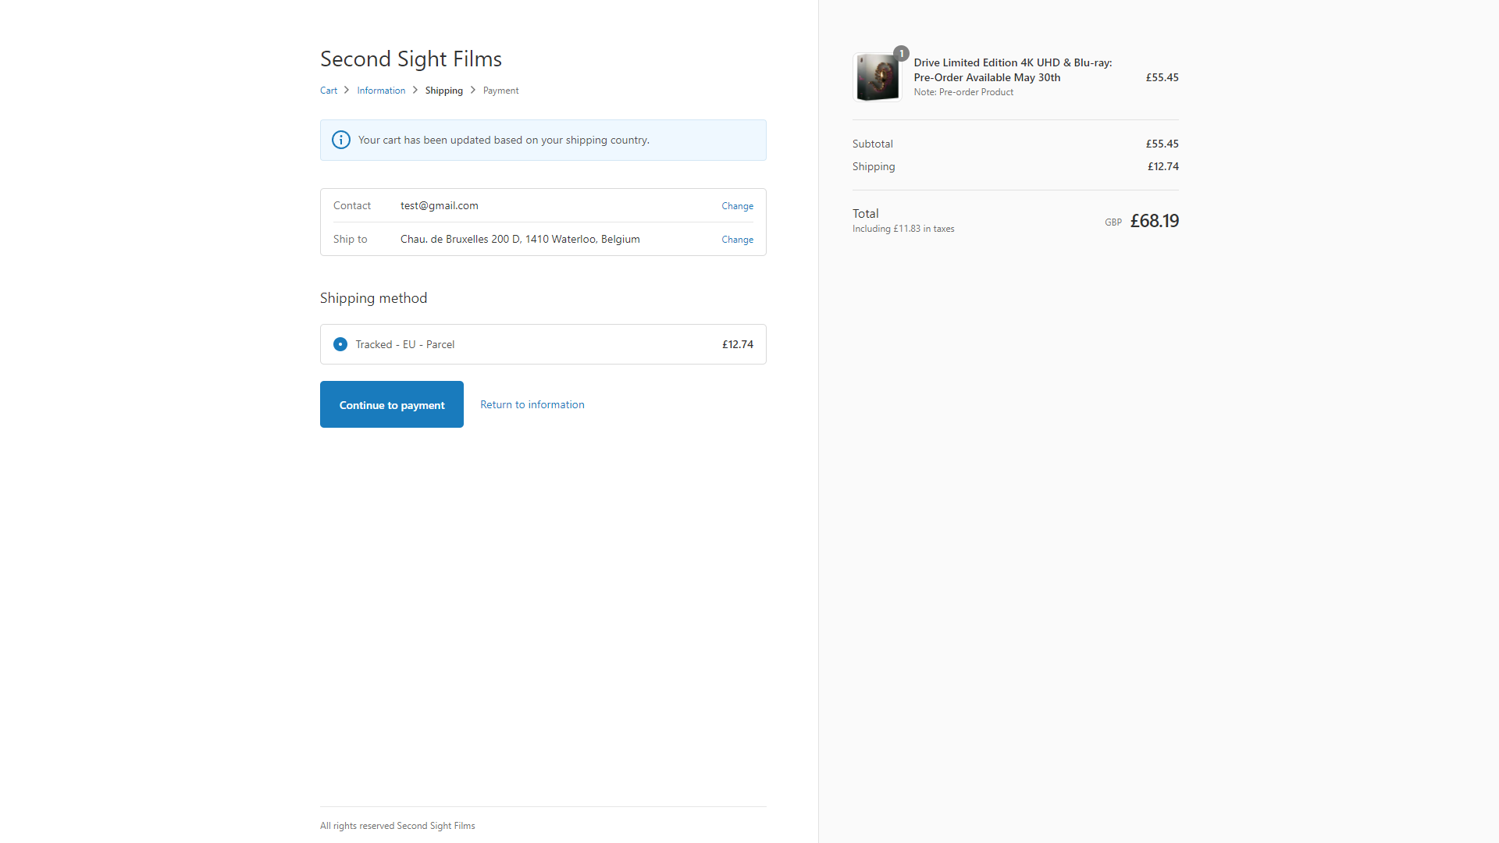Click the Shipping method heading
This screenshot has width=1499, height=843.
coord(373,298)
